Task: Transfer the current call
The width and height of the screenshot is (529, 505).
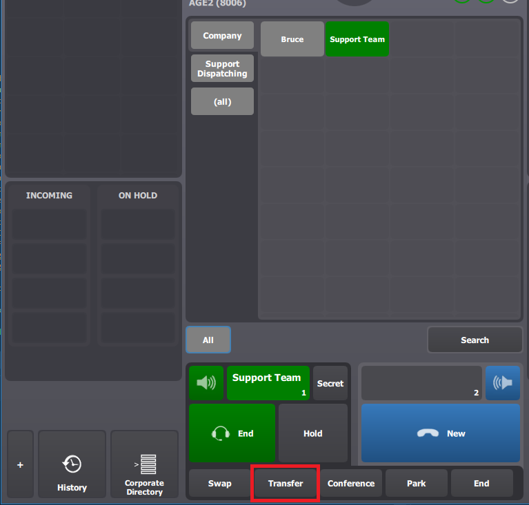Action: (x=286, y=483)
